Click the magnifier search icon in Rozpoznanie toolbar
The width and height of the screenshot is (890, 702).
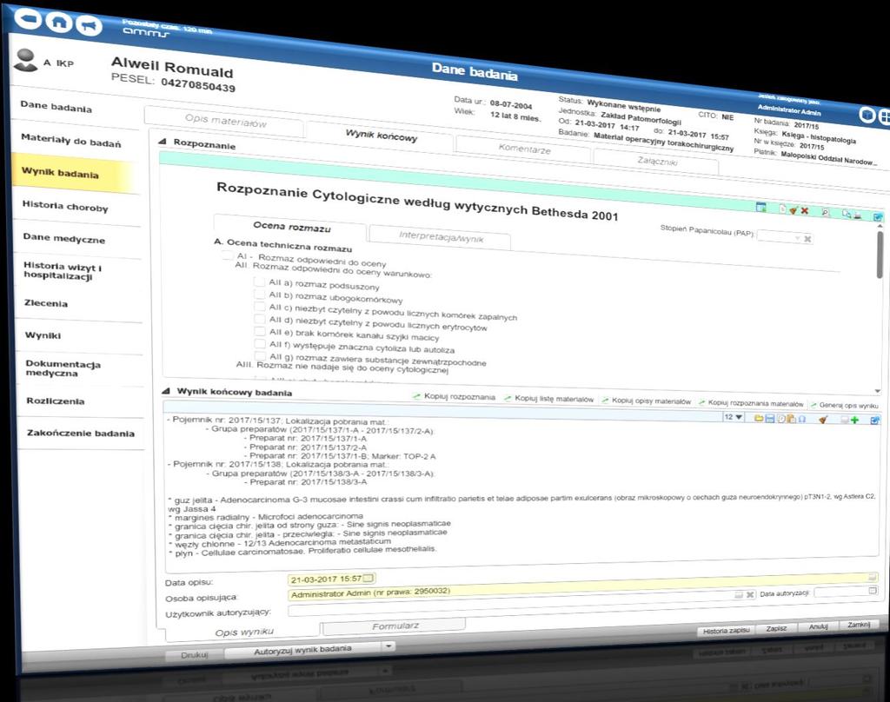coord(825,212)
